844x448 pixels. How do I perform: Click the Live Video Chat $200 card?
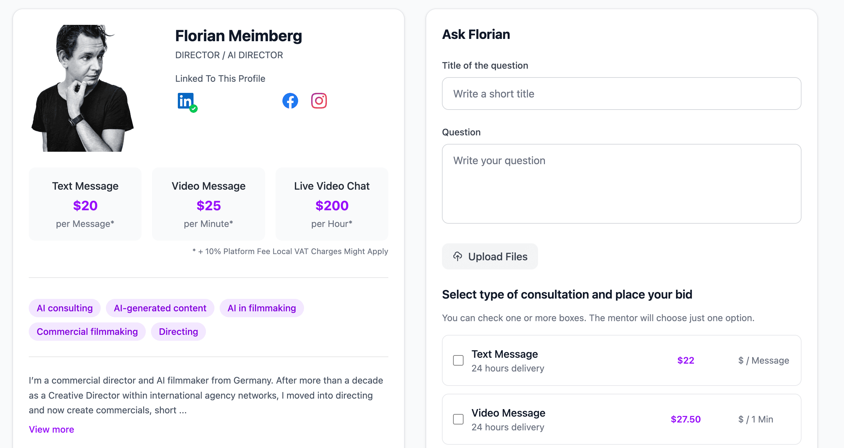[x=331, y=204]
